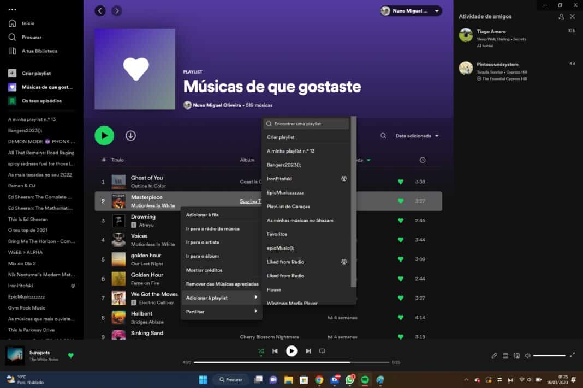Screen dimensions: 583x388
Task: Click the Encontrar uma playlist search field
Action: click(306, 124)
